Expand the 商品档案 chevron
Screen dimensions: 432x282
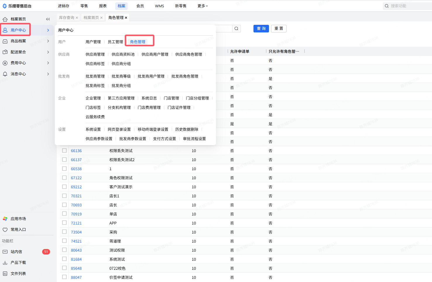[x=48, y=41]
